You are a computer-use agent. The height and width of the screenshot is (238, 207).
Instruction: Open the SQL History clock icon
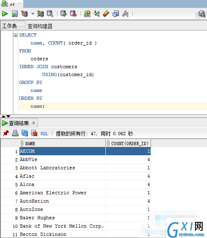[x=115, y=14]
